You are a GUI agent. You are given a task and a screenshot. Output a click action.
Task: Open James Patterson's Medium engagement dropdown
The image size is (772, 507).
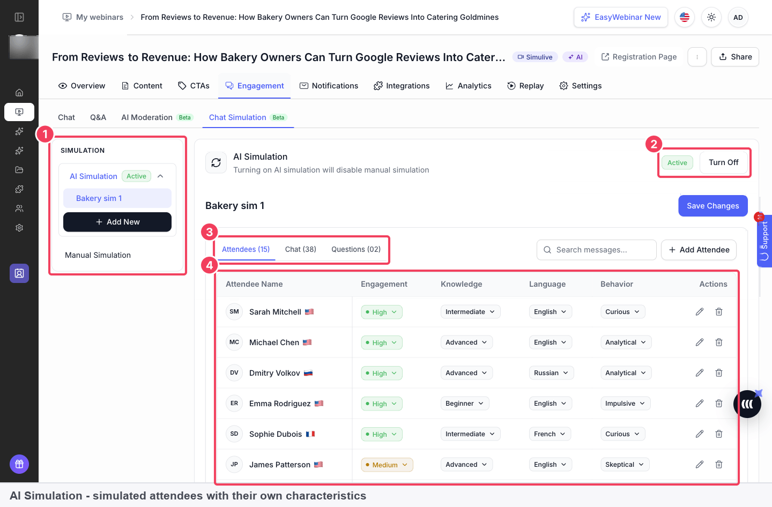tap(387, 465)
